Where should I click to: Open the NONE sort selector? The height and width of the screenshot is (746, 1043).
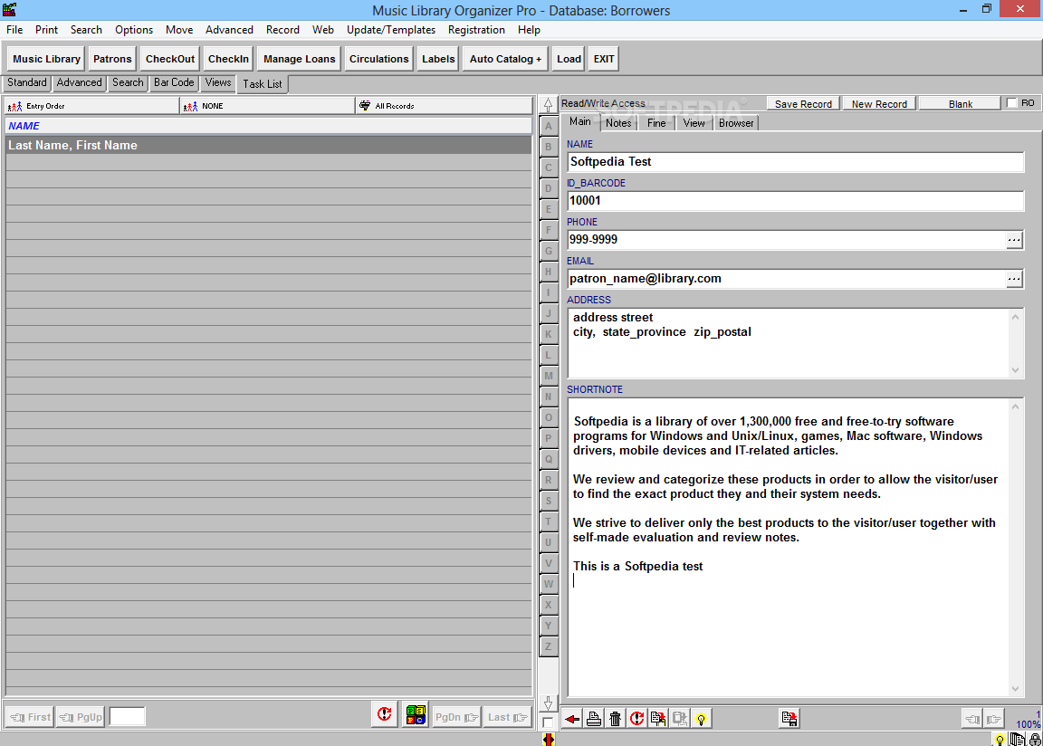pyautogui.click(x=267, y=106)
